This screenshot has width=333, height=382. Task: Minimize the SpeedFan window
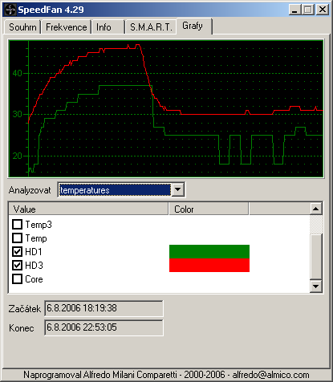coord(294,10)
